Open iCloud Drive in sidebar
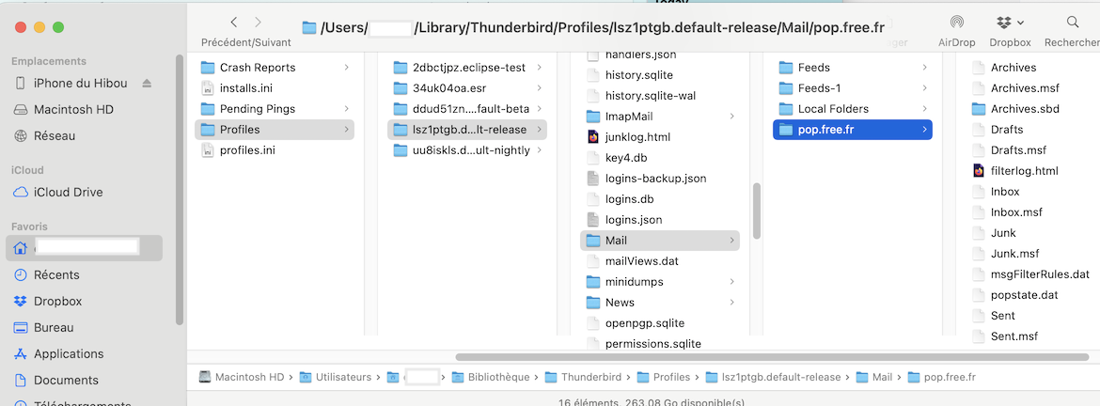The height and width of the screenshot is (406, 1100). click(x=68, y=193)
